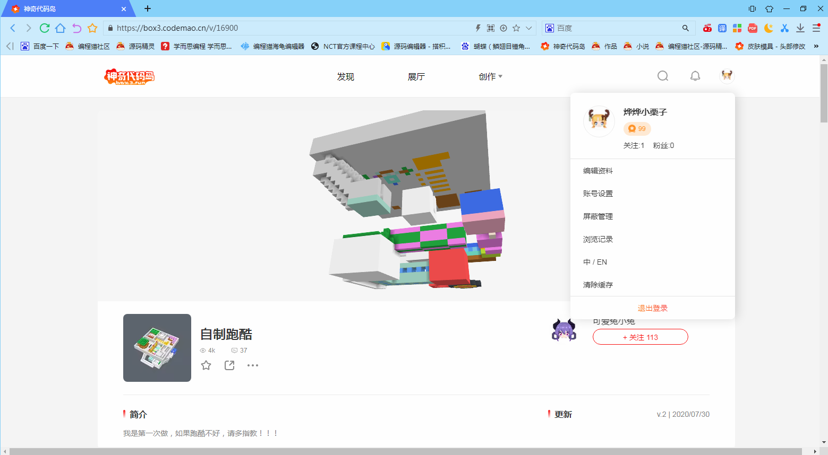Click the orange favorites star in toolbar

[x=92, y=28]
